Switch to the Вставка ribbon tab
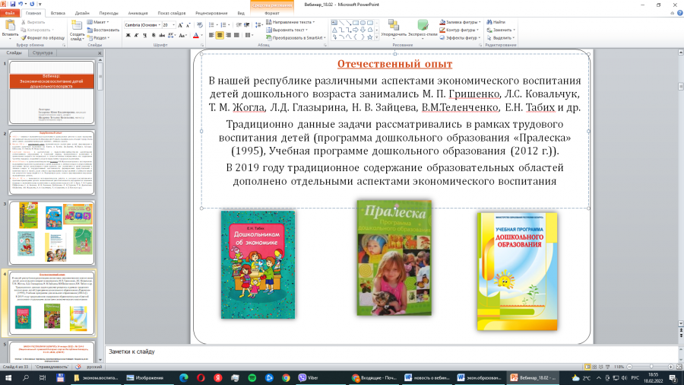Screen dimensions: 684x385 58,13
